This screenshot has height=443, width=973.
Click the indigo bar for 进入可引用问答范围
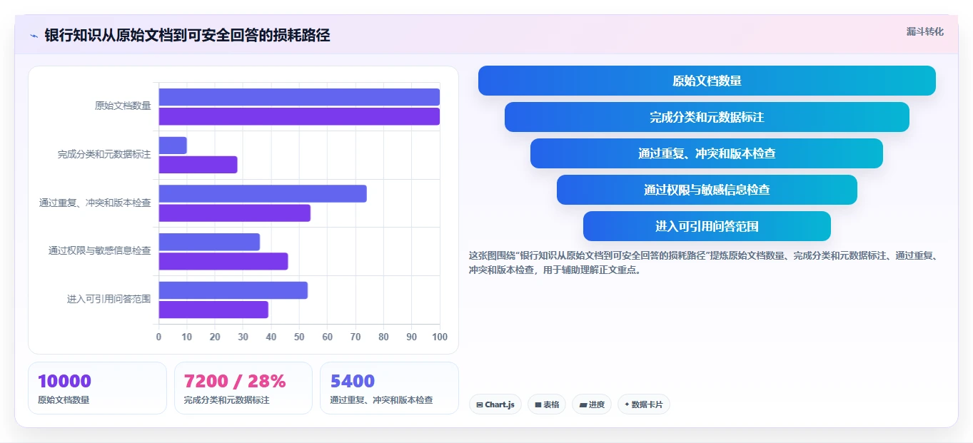tap(233, 290)
